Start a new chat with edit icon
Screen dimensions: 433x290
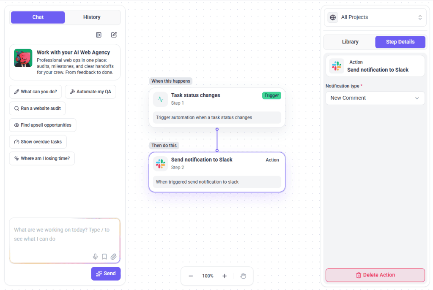(x=114, y=35)
